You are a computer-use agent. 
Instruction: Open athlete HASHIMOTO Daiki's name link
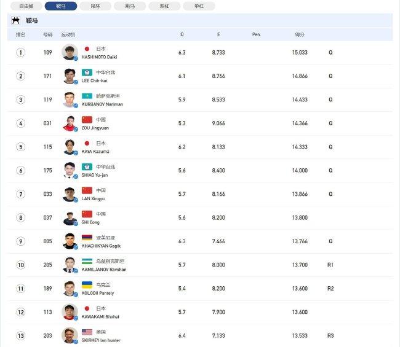[x=99, y=57]
